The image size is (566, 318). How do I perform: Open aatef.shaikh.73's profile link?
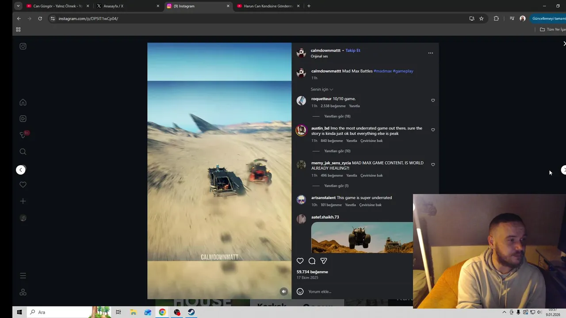click(325, 217)
